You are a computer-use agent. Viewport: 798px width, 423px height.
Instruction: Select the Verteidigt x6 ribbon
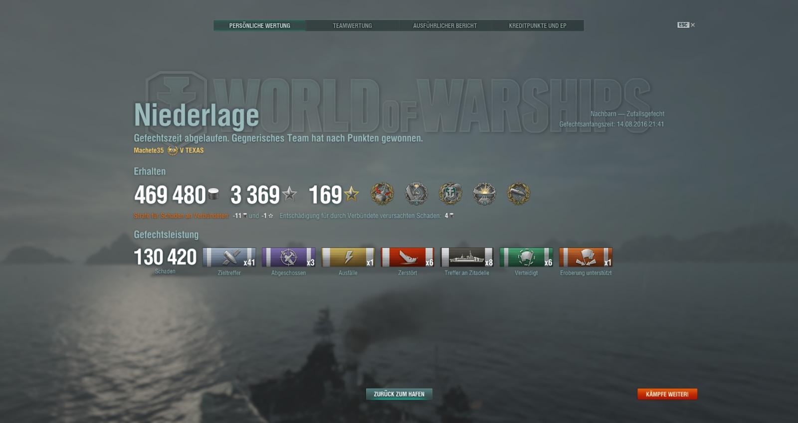pyautogui.click(x=526, y=257)
